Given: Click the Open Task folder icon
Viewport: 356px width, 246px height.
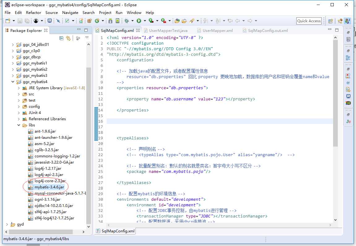Looking at the screenshot, I should pyautogui.click(x=184, y=21).
